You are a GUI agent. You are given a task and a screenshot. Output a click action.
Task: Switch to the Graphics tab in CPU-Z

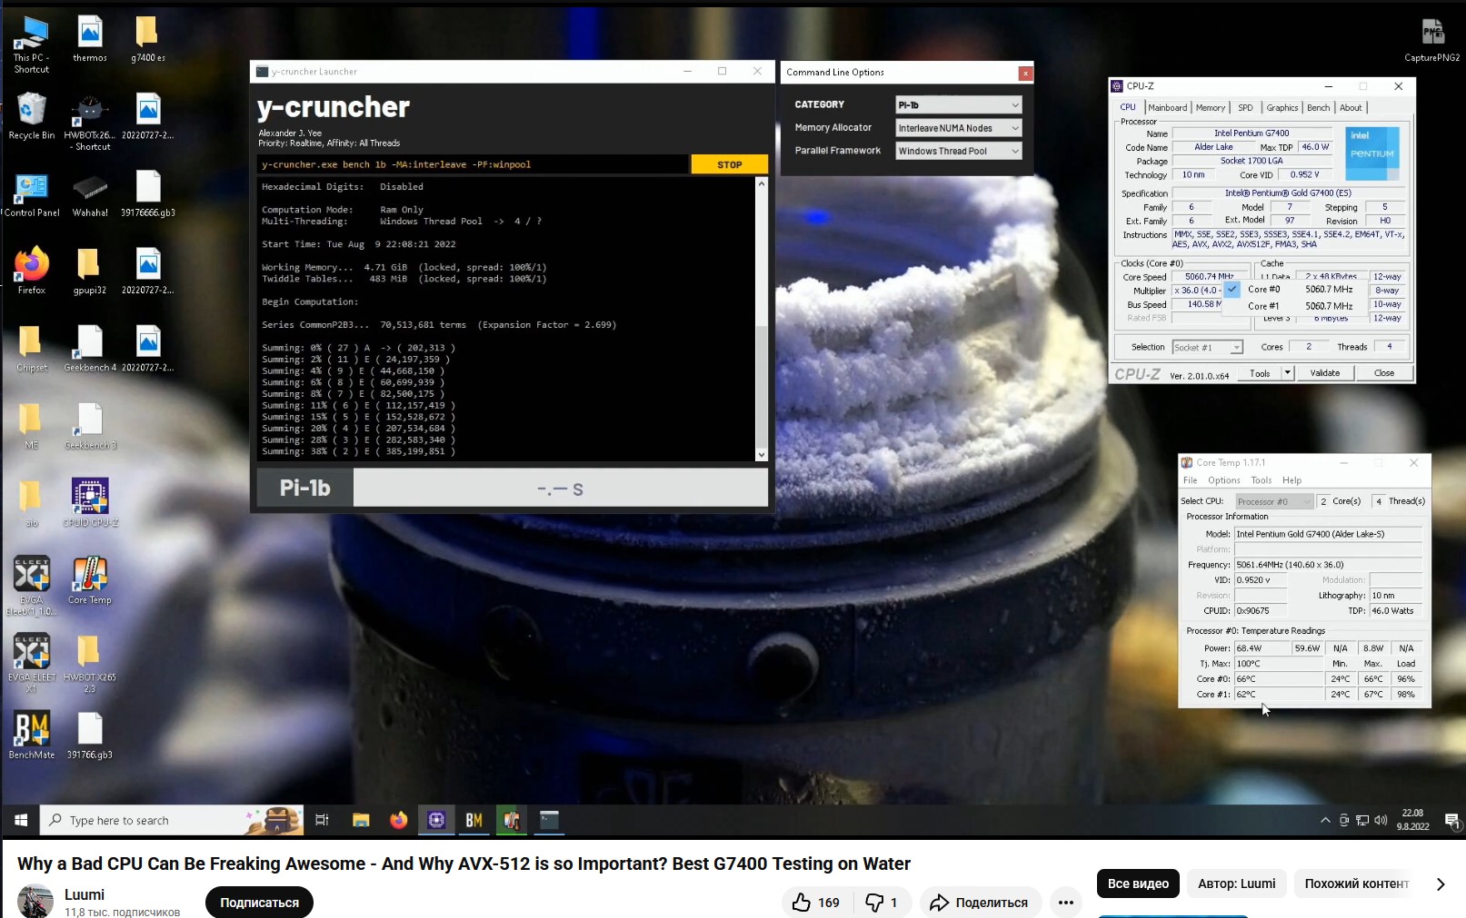pos(1282,107)
